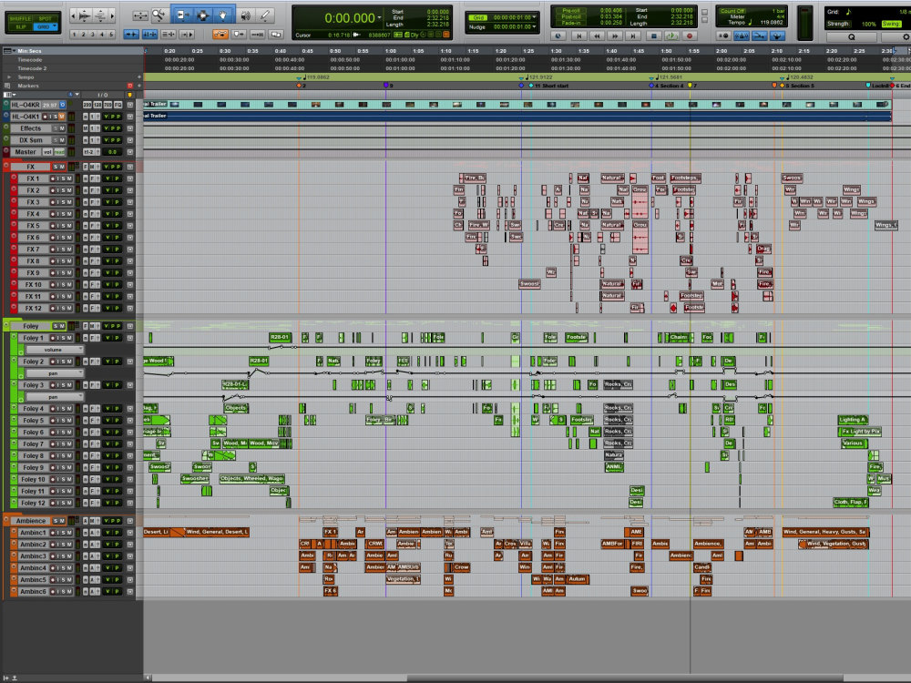Toggle Tab to Transients button
The width and height of the screenshot is (911, 683).
tap(131, 35)
